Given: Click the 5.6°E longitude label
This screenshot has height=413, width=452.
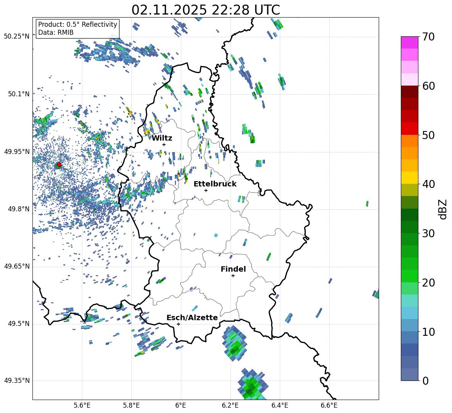Looking at the screenshot, I should tap(82, 405).
